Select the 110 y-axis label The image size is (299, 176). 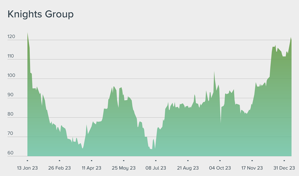[11, 56]
